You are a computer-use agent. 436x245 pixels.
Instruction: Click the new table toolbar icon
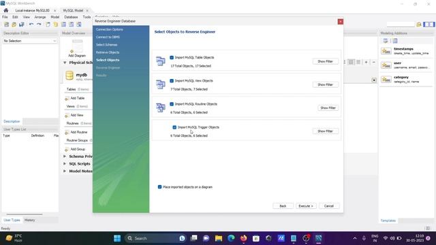63,24
